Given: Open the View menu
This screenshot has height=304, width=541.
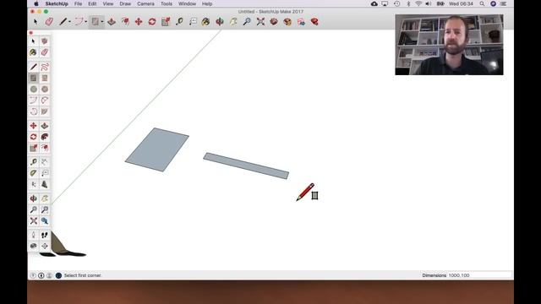Looking at the screenshot, I should point(108,3).
